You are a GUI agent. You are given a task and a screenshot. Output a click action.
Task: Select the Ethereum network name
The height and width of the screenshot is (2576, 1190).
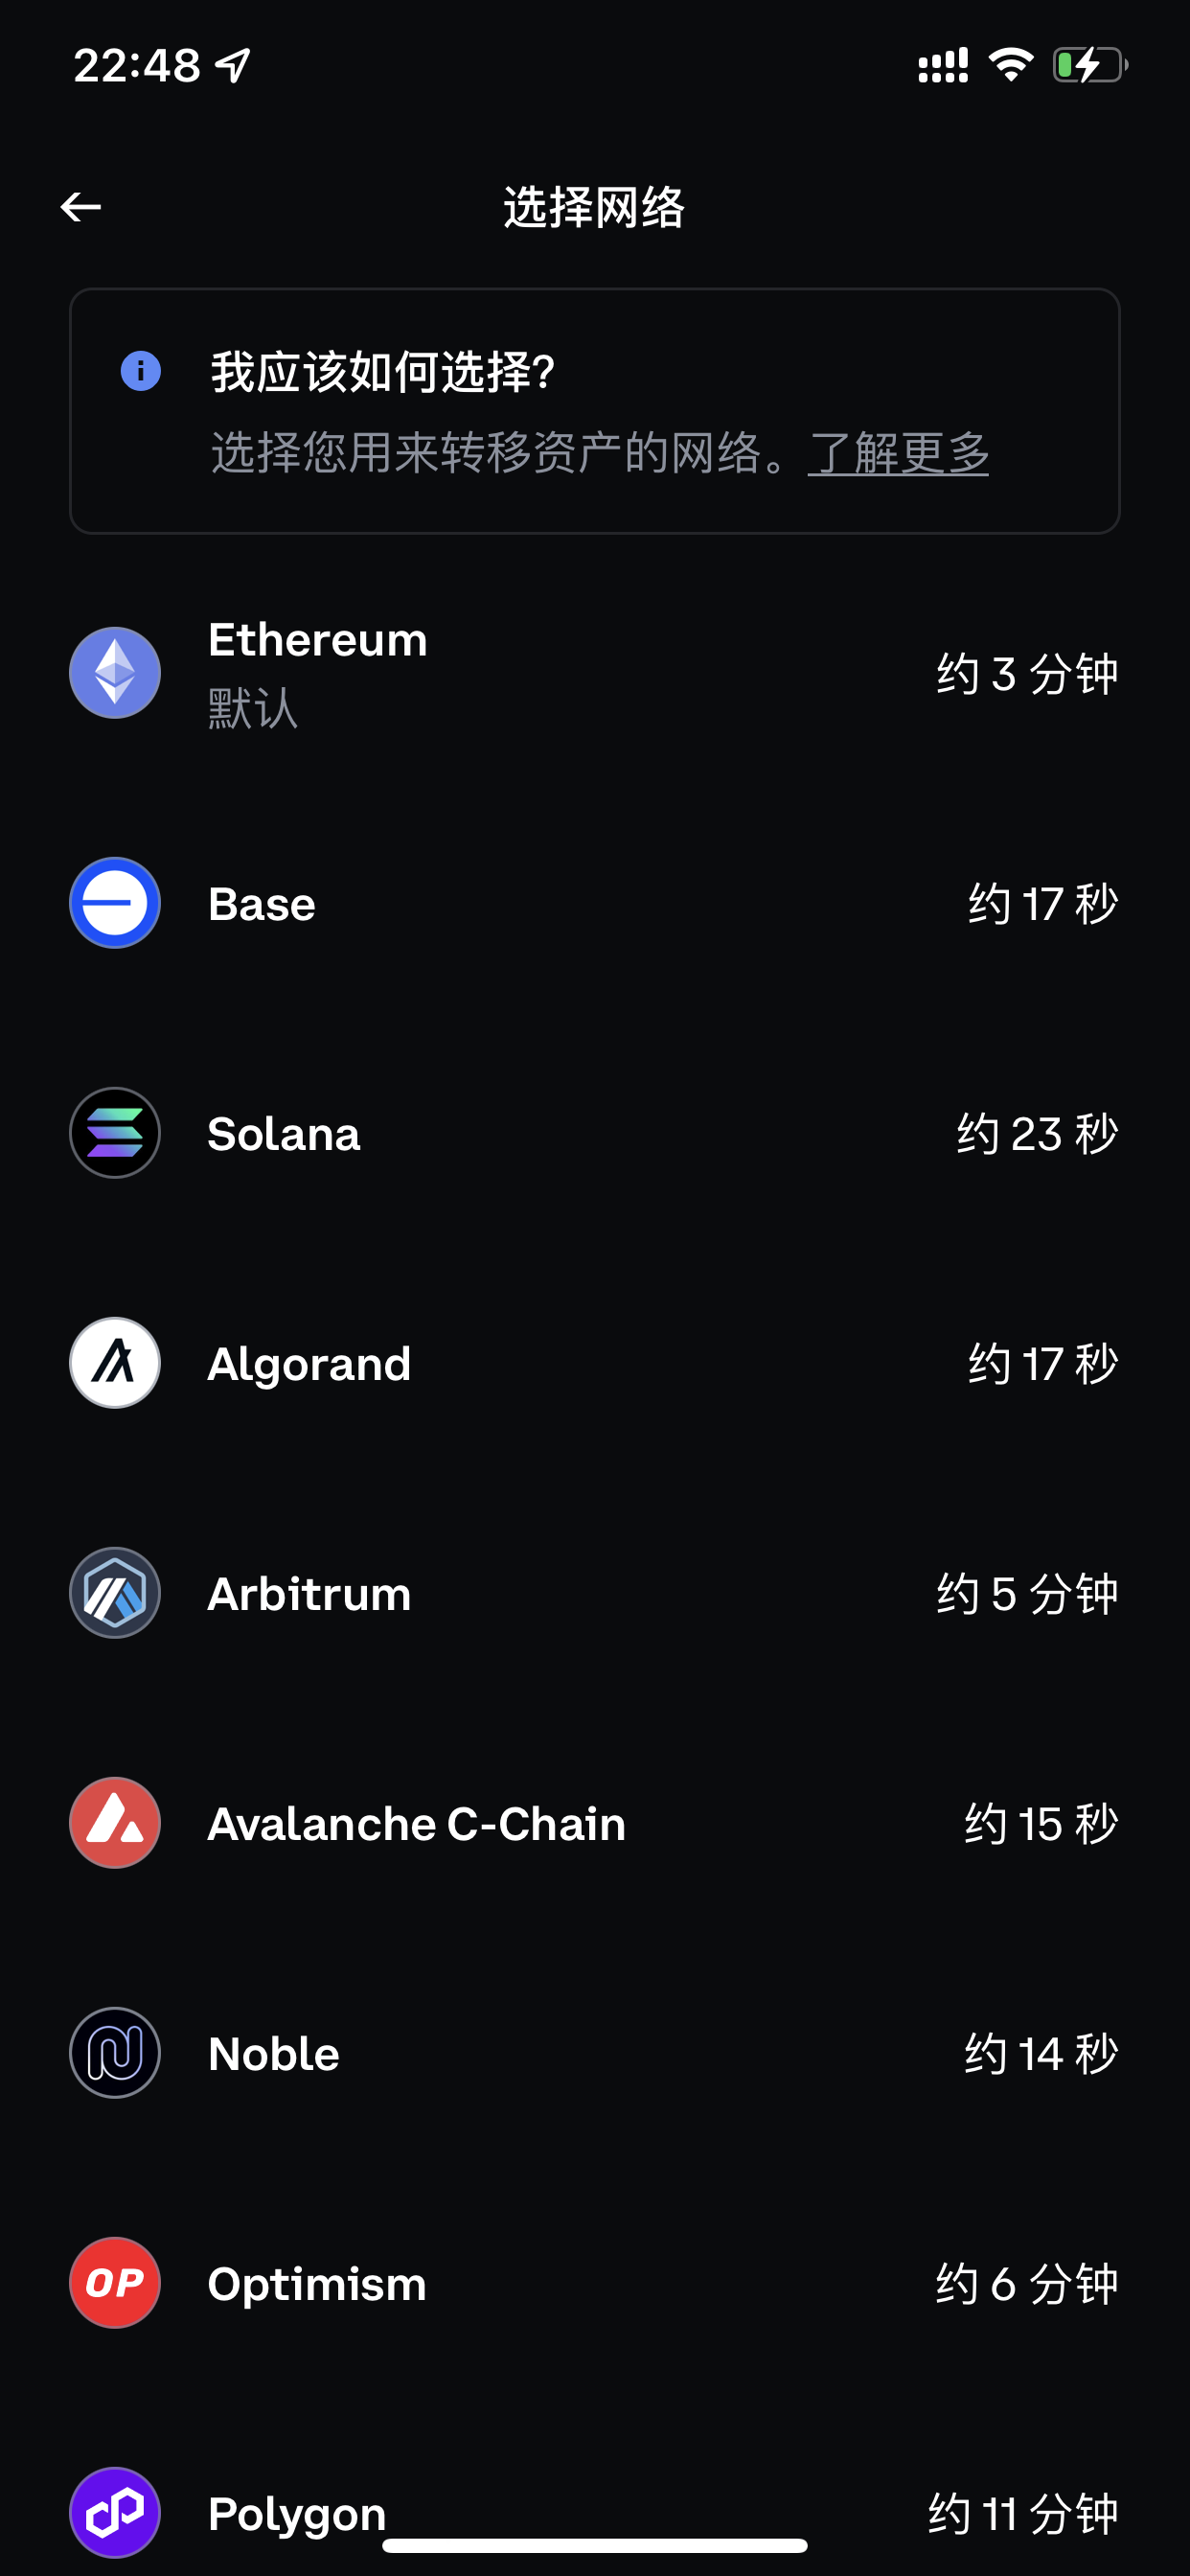pyautogui.click(x=318, y=640)
